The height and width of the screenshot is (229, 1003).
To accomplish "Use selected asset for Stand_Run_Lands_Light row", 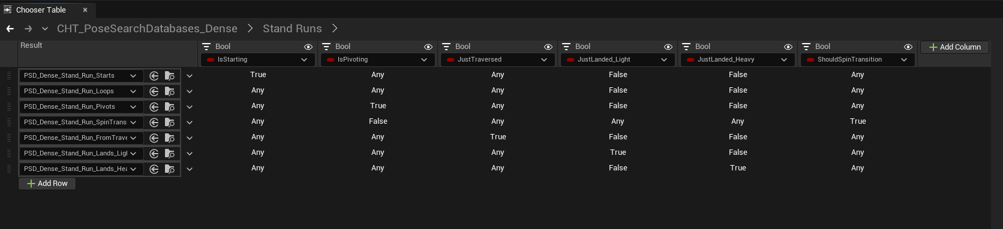I will 154,154.
